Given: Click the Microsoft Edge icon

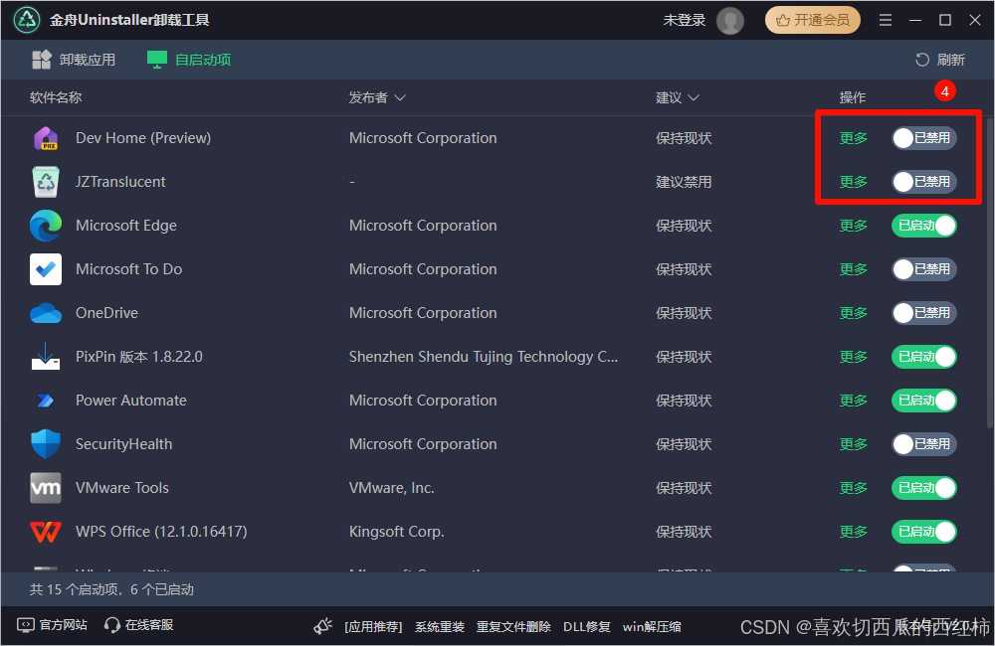Looking at the screenshot, I should tap(46, 225).
